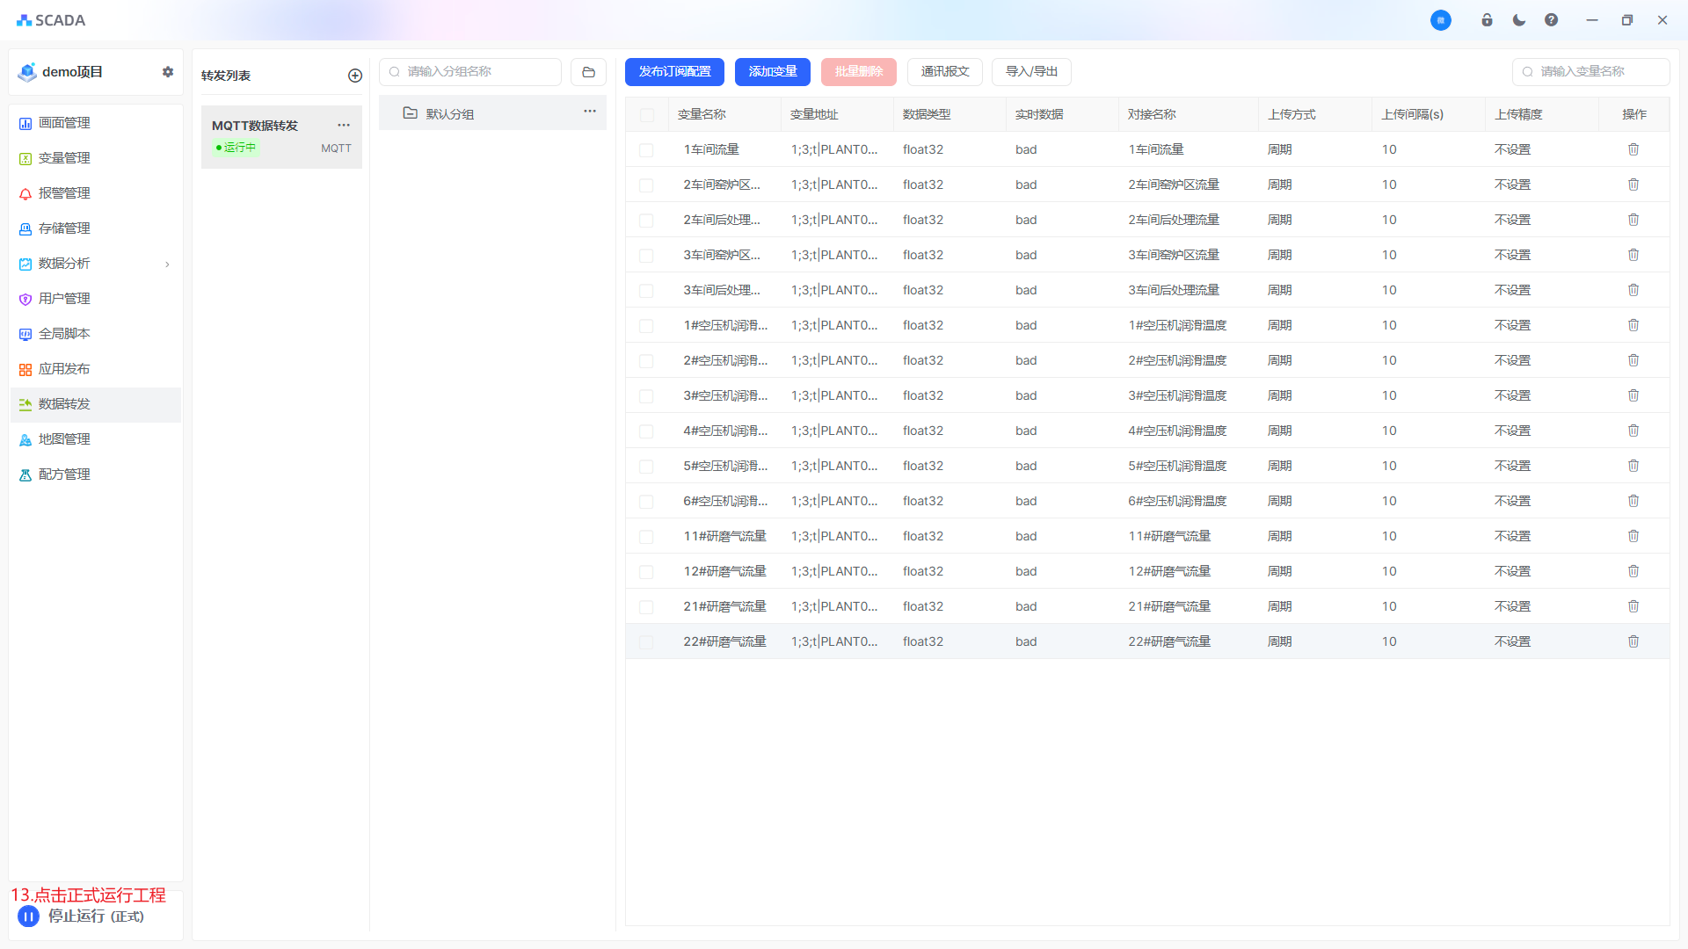Open 报警管理 sidebar item
This screenshot has height=949, width=1688.
64,193
